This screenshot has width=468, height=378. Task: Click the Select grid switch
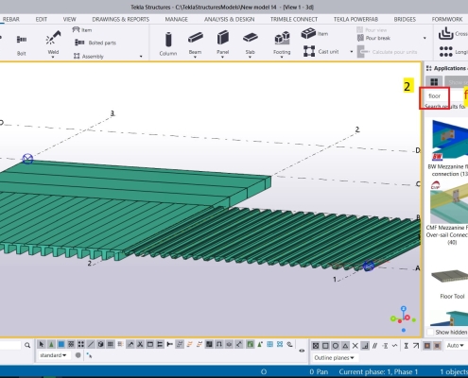tap(111, 345)
